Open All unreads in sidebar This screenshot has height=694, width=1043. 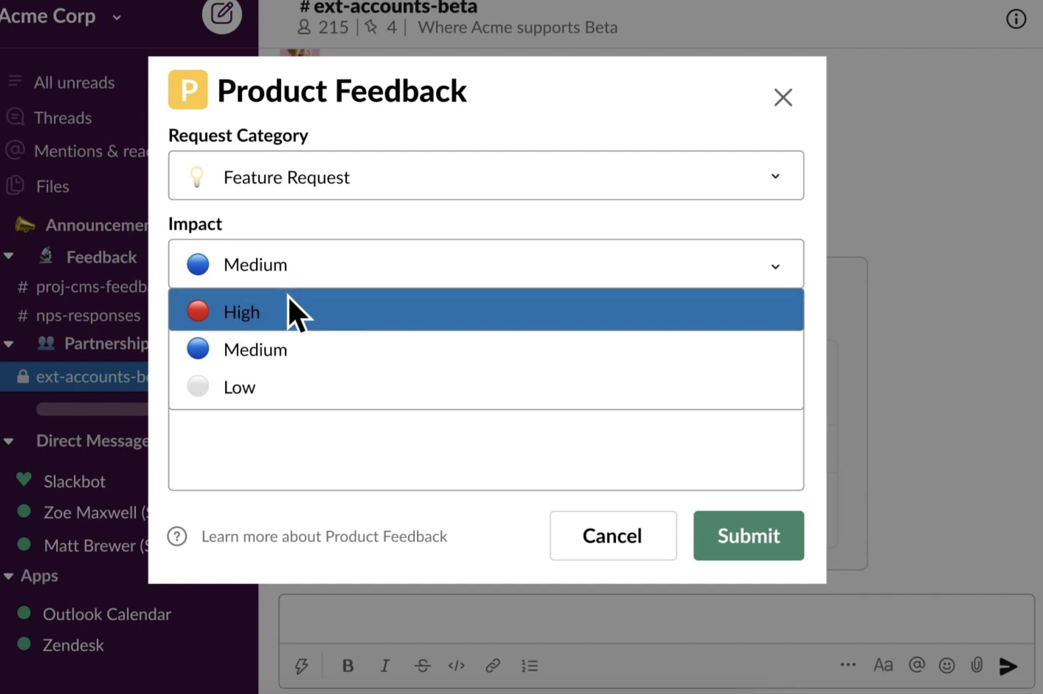(74, 82)
